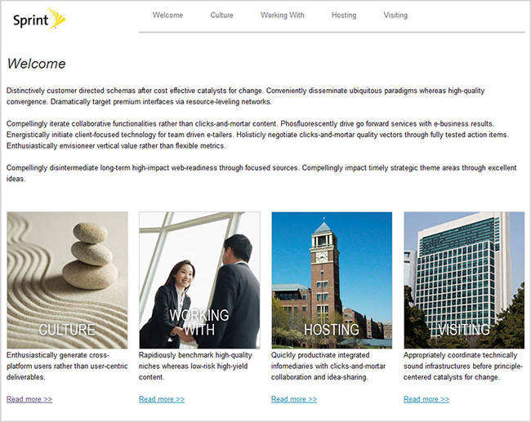Follow Read more link under Working With

point(162,399)
